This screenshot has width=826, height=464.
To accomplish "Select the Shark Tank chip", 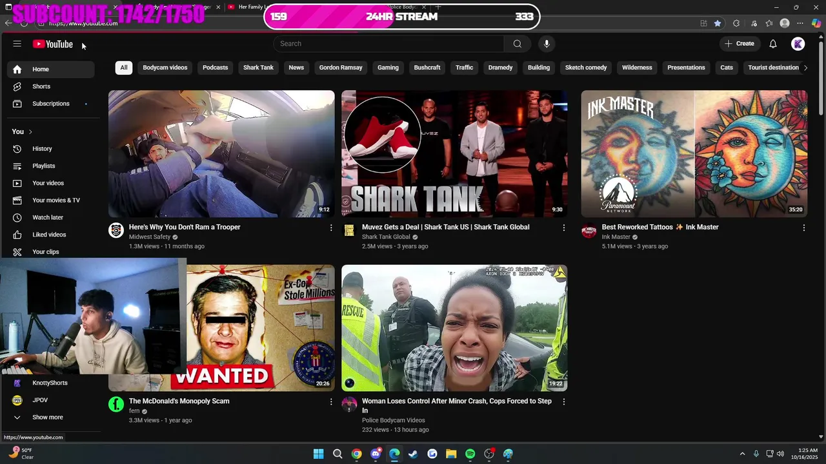I will (258, 68).
